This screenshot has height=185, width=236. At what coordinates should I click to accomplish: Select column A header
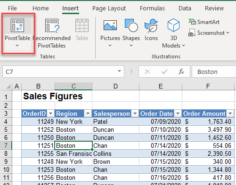tap(16, 86)
